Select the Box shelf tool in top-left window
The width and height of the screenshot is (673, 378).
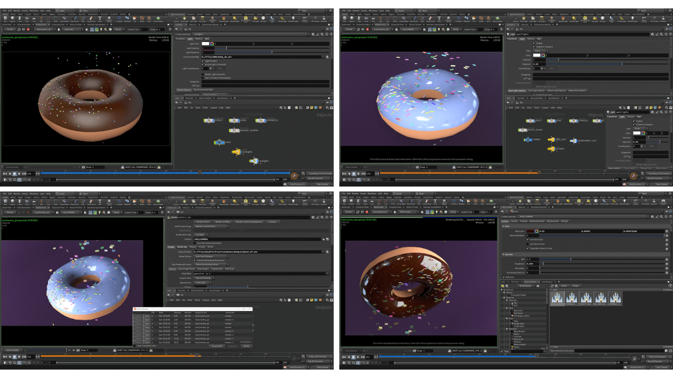coord(5,18)
